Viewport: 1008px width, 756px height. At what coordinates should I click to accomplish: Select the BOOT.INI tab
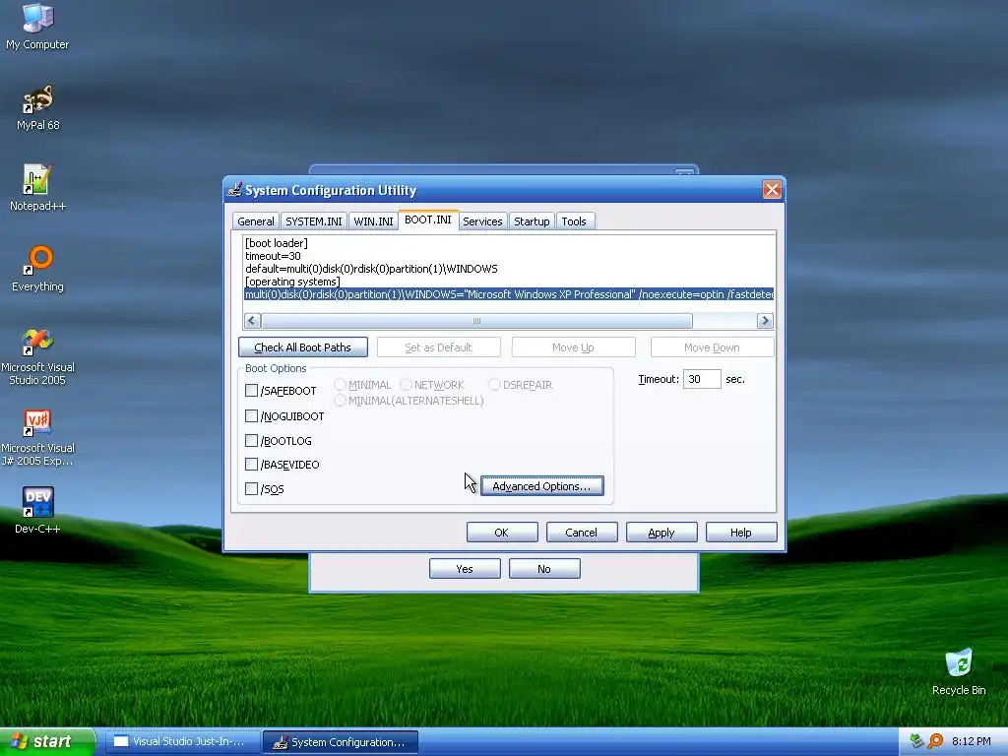(x=428, y=220)
